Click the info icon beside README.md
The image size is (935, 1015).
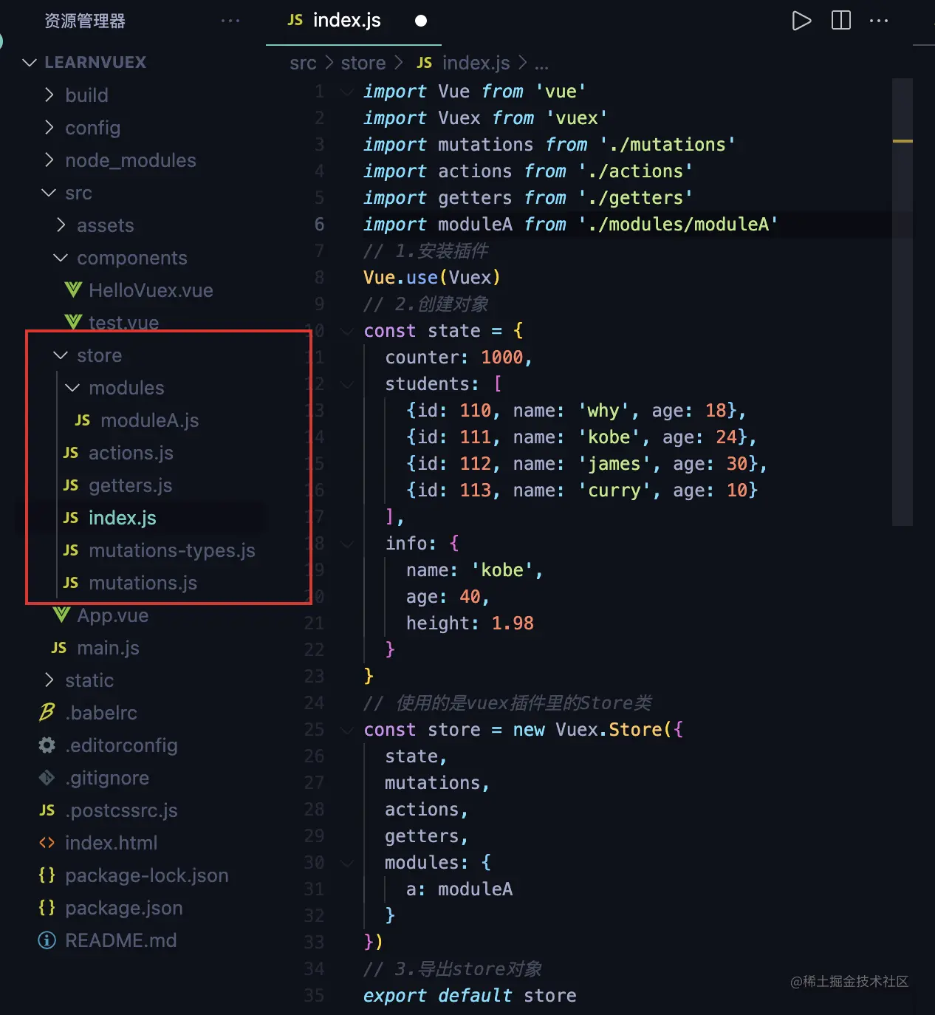click(x=47, y=940)
